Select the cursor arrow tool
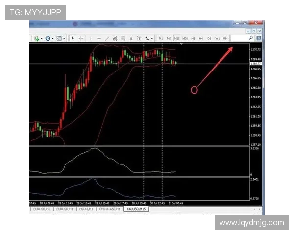The image size is (294, 235). [73, 38]
